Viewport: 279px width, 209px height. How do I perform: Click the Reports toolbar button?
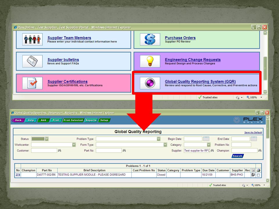91,120
